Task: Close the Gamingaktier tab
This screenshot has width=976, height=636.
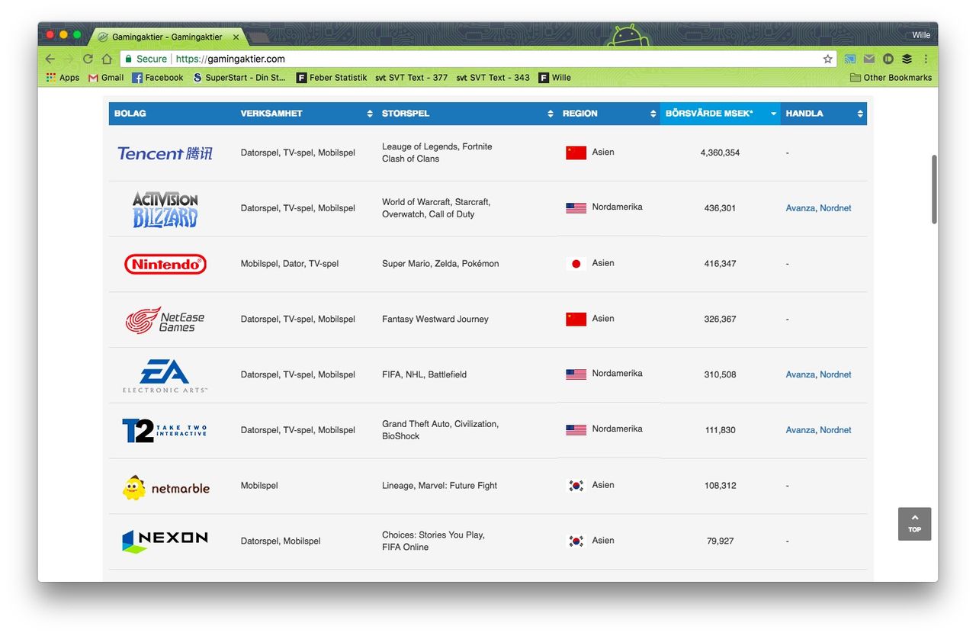Action: pyautogui.click(x=236, y=37)
